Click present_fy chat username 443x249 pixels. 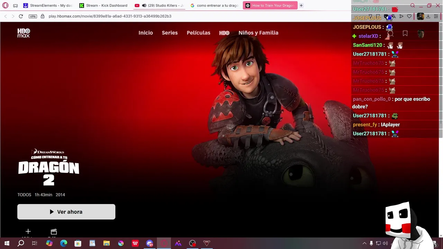tap(365, 124)
